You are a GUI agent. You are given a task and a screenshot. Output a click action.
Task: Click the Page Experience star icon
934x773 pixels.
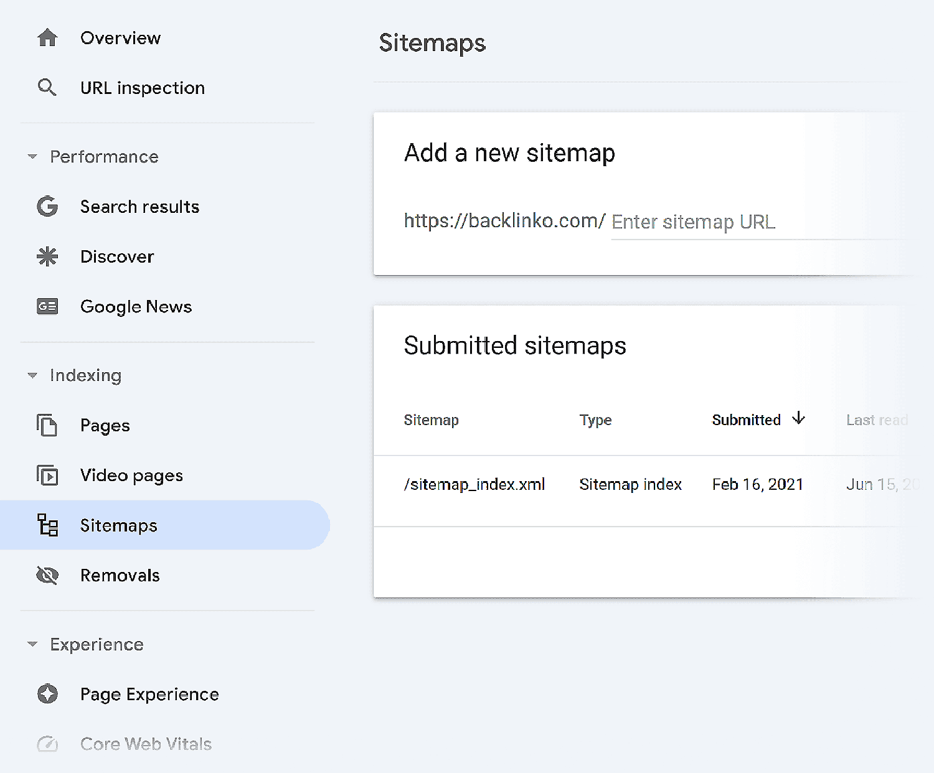(x=47, y=694)
